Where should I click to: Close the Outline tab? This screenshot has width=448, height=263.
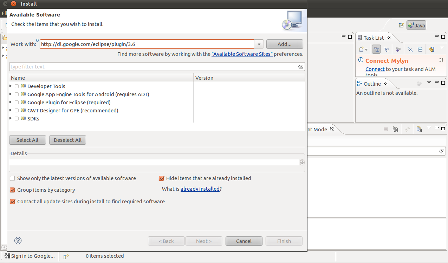pyautogui.click(x=385, y=84)
